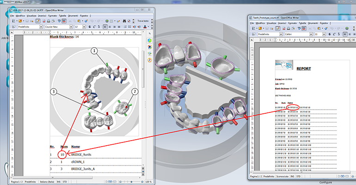The image size is (356, 185).
Task: Click BRIDGE_9units table cell
Action: coord(81,154)
